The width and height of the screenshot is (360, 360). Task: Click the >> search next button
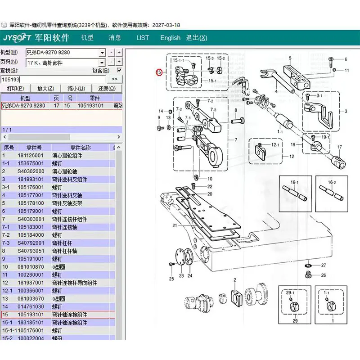tap(115, 79)
